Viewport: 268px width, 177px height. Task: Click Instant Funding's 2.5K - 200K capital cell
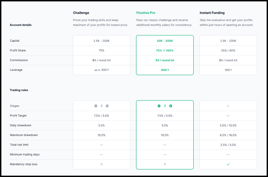click(x=228, y=41)
